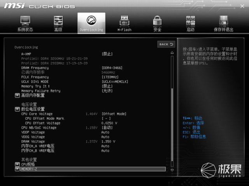Expand the 高级内存配置 submenu
The width and height of the screenshot is (249, 186).
click(33, 95)
